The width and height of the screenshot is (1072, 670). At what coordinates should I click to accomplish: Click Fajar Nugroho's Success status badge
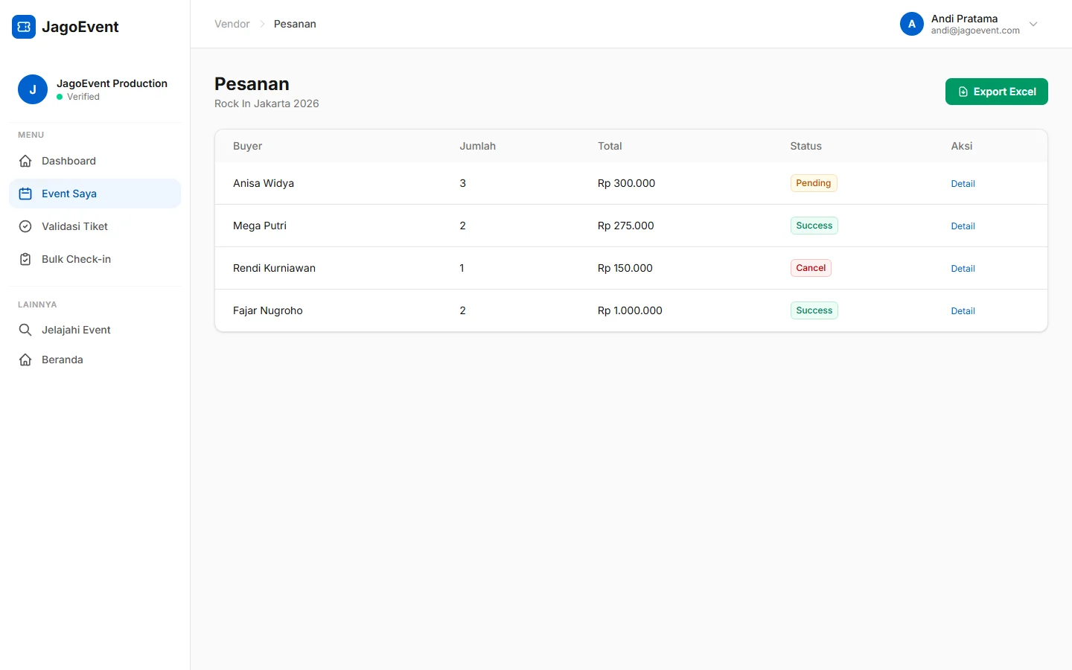click(x=814, y=310)
